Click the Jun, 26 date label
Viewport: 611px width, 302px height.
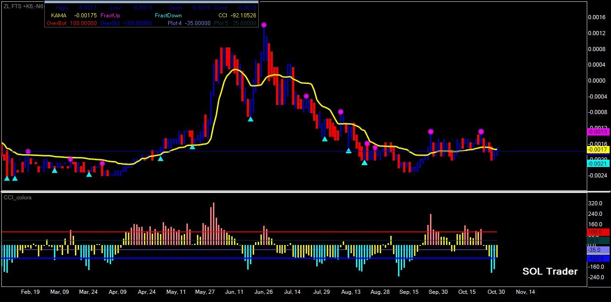tap(264, 292)
